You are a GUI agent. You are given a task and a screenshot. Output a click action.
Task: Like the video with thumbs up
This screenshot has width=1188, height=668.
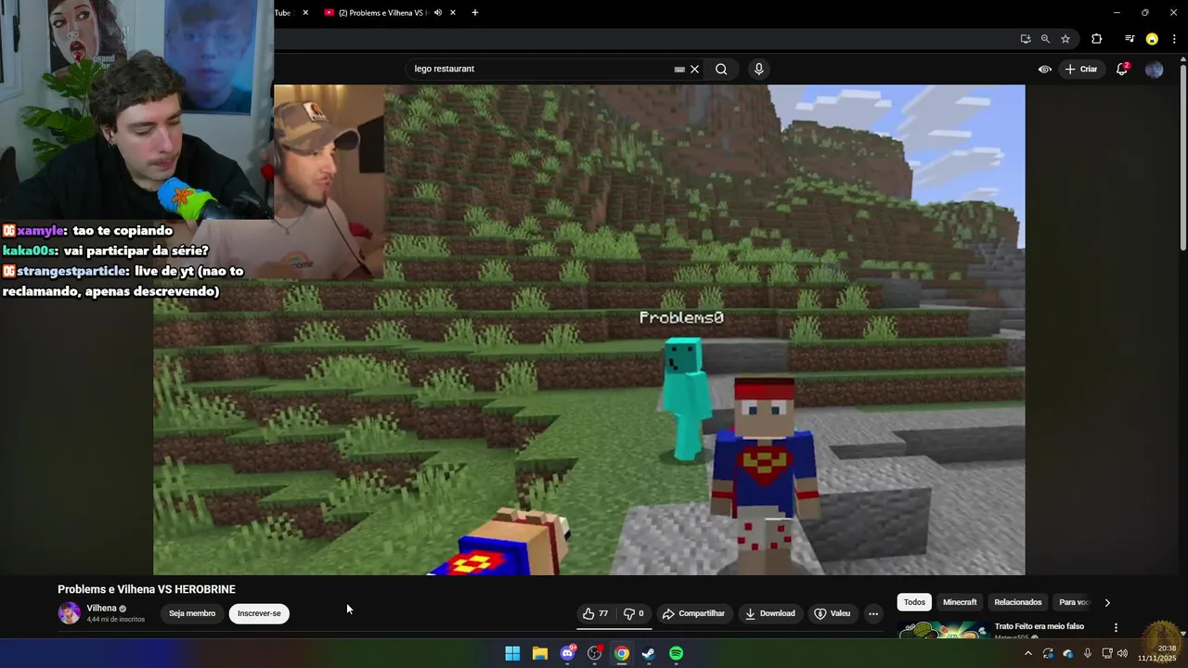pos(595,613)
